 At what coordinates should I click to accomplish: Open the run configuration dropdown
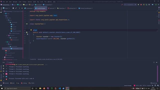point(130,5)
